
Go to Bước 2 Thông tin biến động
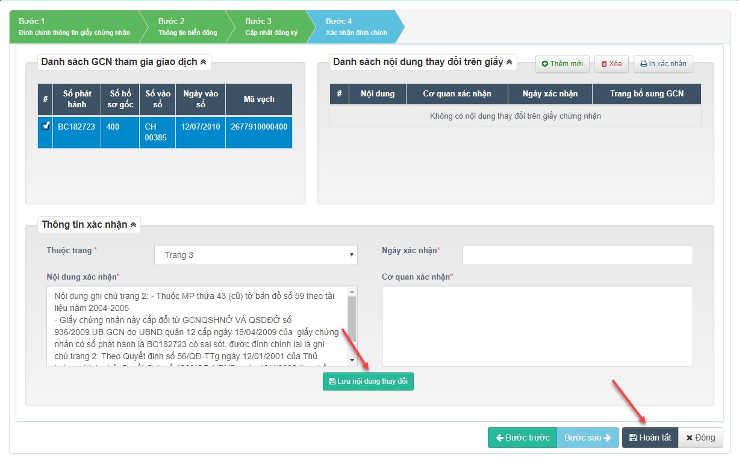(x=187, y=27)
